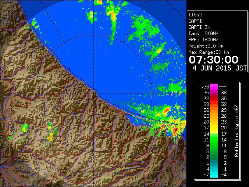Pick the yellow legend swatch beside '17'
This screenshot has height=187, width=249.
214,128
